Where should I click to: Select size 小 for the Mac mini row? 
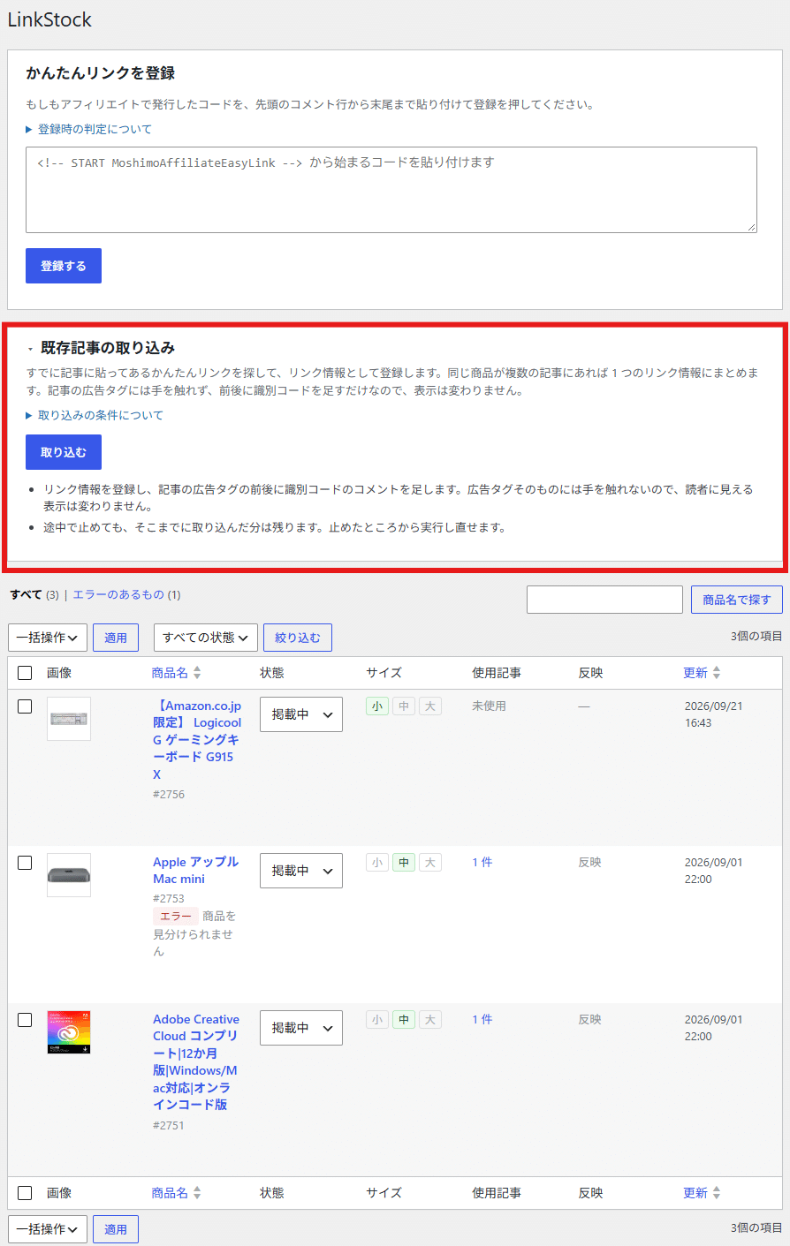pyautogui.click(x=377, y=863)
